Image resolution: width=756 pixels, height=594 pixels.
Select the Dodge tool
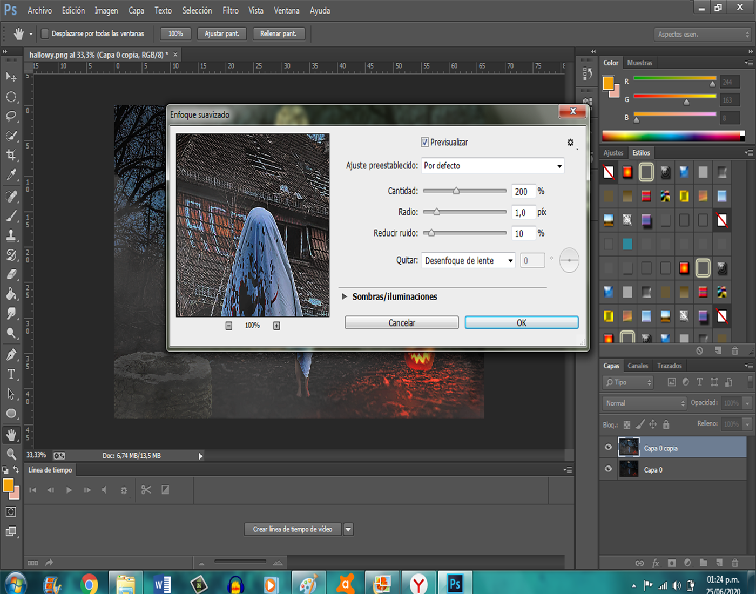11,333
